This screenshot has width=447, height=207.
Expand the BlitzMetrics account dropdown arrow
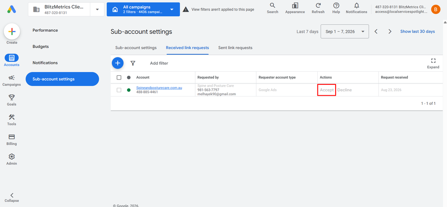(x=97, y=10)
